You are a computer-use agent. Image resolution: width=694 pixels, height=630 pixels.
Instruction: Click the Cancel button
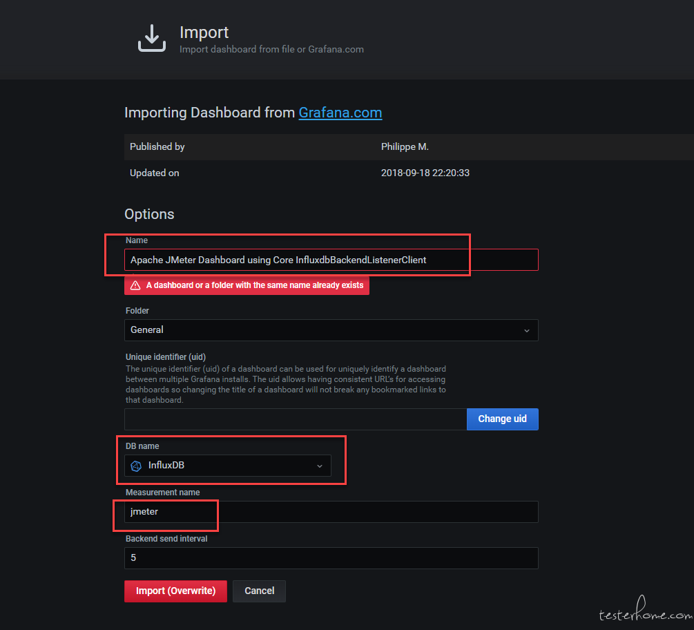coord(260,591)
